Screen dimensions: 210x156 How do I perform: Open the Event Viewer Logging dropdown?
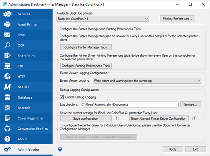coord(147,81)
